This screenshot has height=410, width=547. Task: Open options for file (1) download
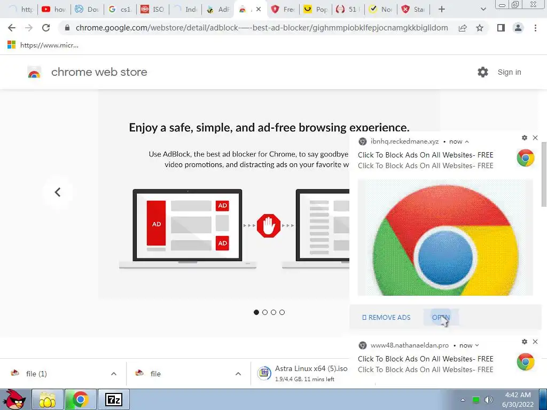(x=114, y=374)
